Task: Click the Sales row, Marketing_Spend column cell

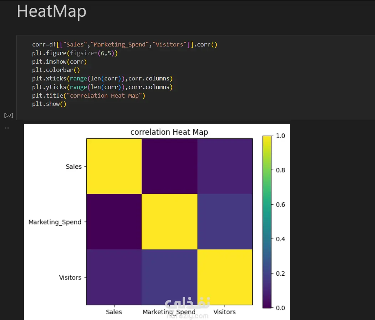Action: point(169,166)
